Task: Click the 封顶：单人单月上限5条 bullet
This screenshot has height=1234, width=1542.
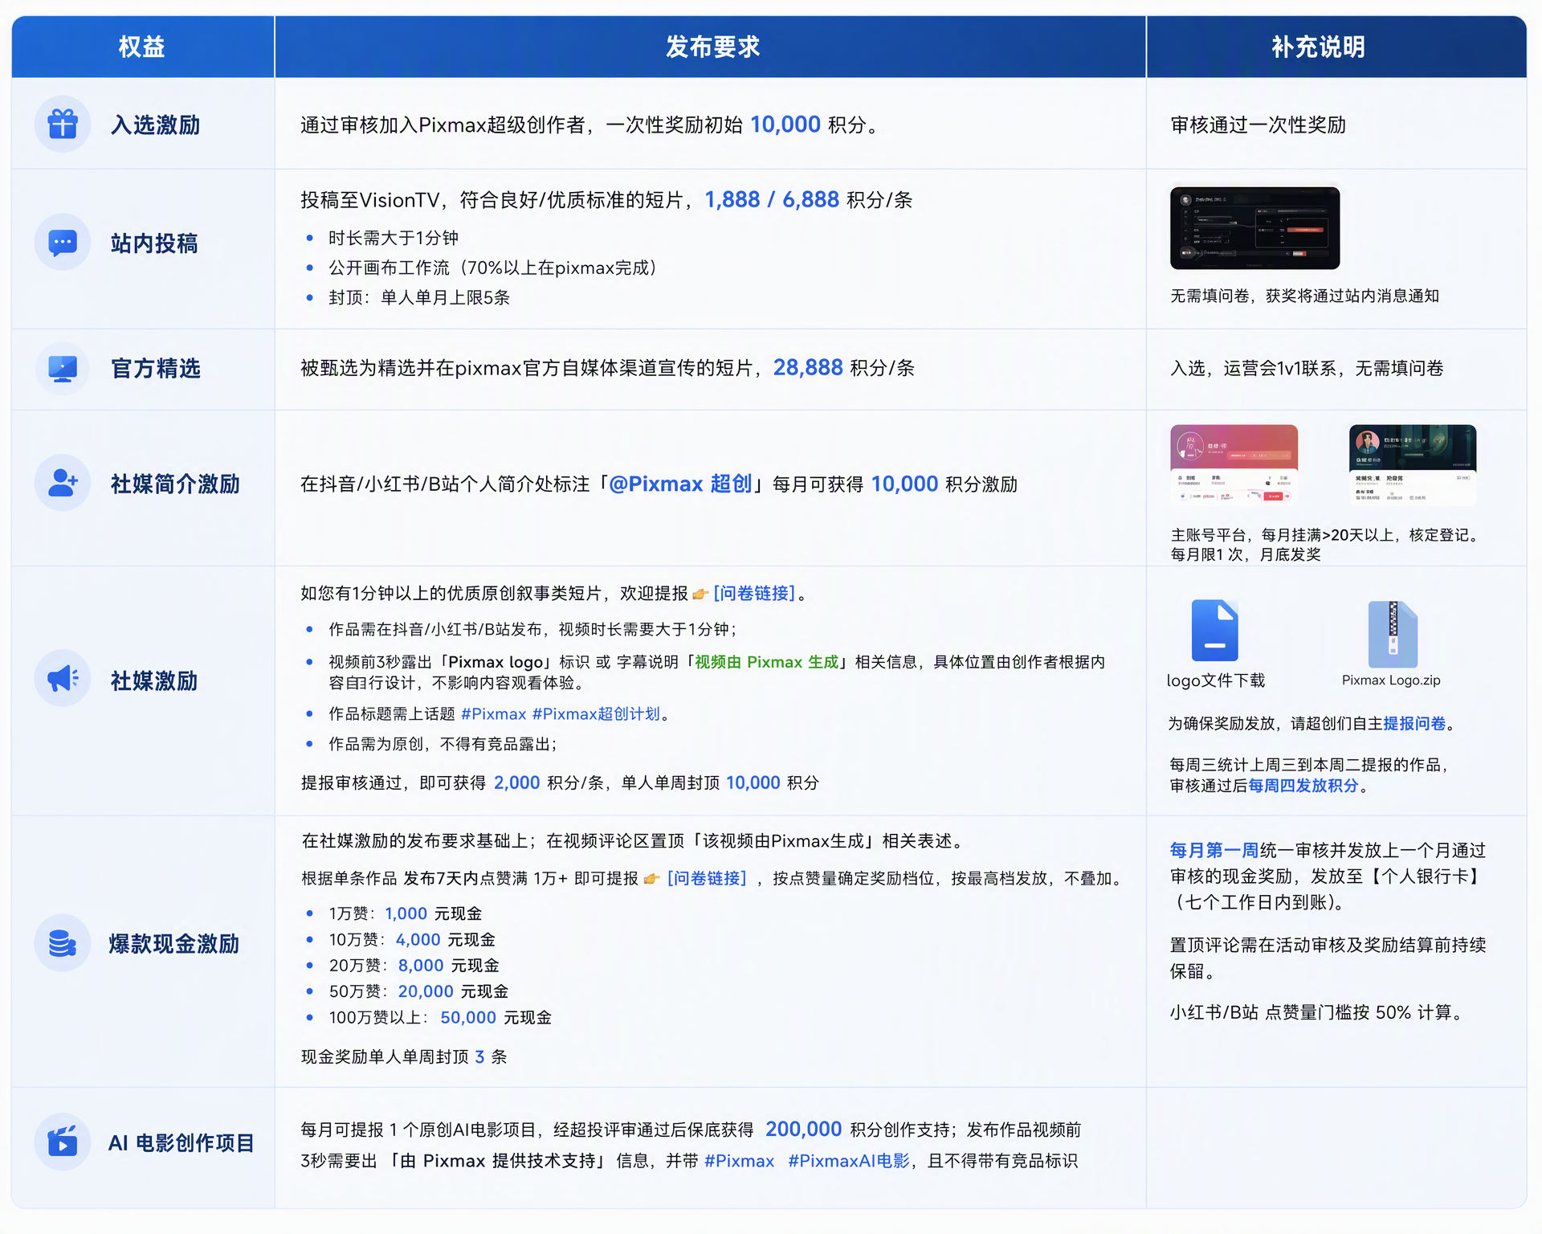Action: tap(419, 297)
